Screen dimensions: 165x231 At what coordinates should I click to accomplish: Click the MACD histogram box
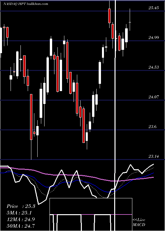point(91,214)
